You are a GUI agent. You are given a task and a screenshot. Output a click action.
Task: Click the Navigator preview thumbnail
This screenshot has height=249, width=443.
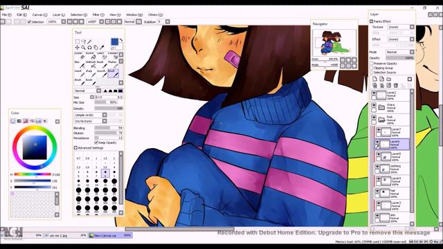(x=334, y=42)
